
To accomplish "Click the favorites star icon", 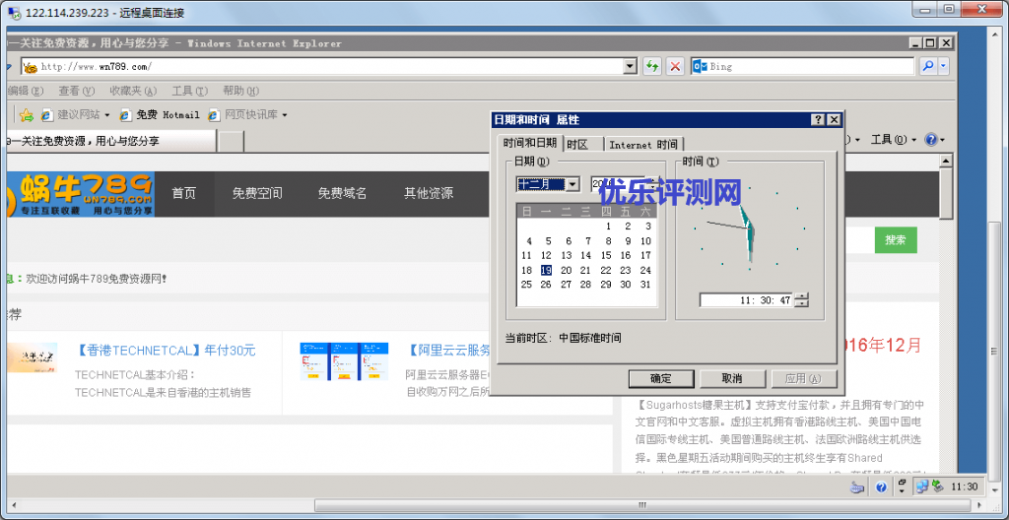I will pos(27,115).
